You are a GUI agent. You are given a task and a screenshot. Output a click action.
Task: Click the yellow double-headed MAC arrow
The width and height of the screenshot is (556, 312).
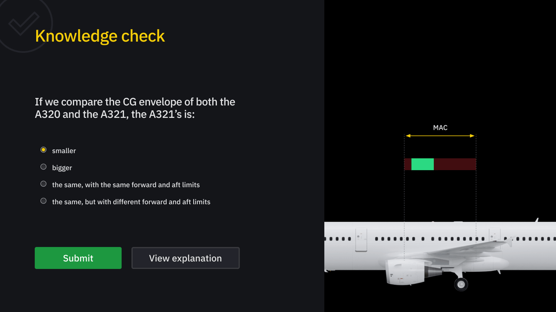(439, 135)
